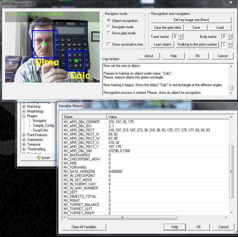Expand the Matching tree node
Viewport: 238px width, 237px height.
[x=24, y=107]
